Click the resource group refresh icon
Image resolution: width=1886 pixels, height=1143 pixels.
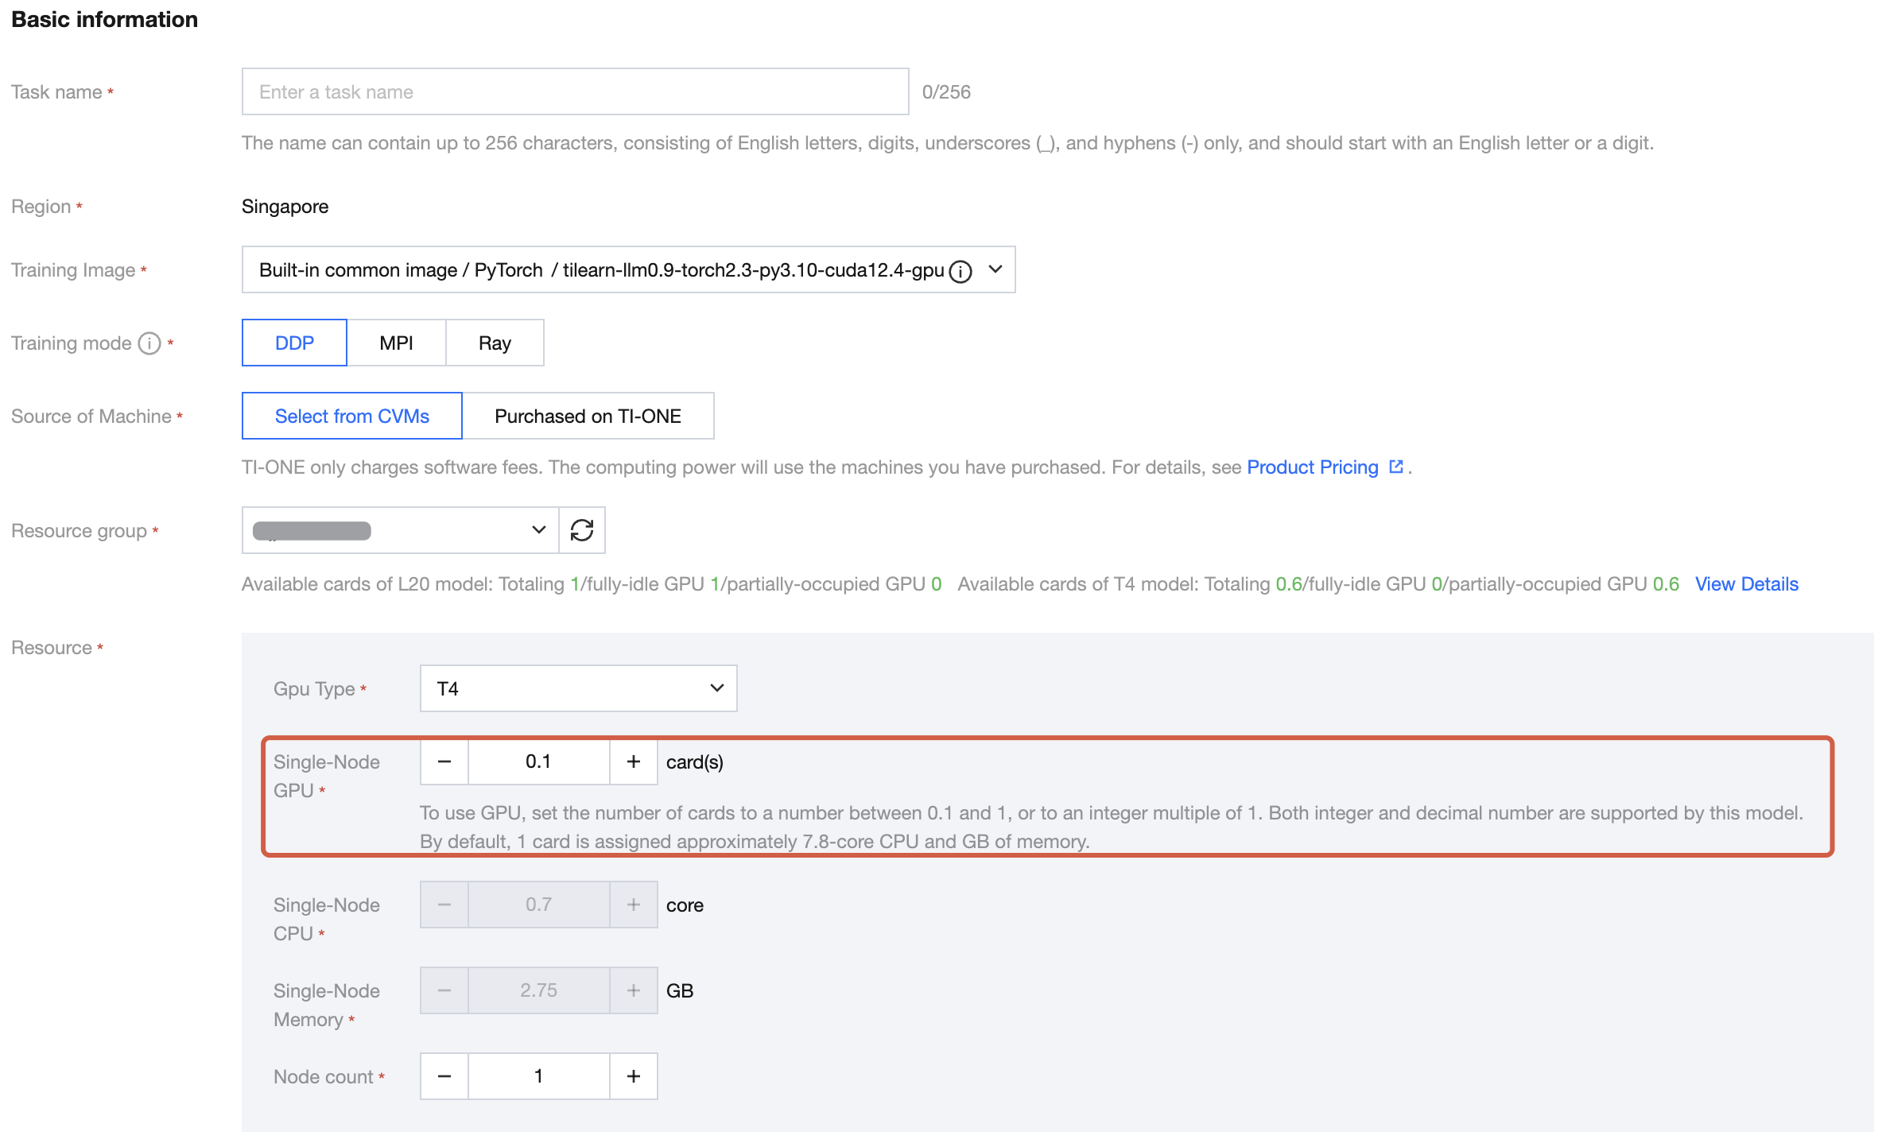tap(581, 530)
